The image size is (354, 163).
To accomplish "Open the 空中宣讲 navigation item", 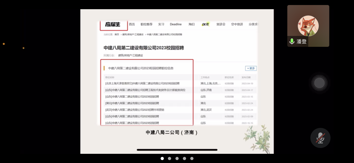I will coord(237,25).
